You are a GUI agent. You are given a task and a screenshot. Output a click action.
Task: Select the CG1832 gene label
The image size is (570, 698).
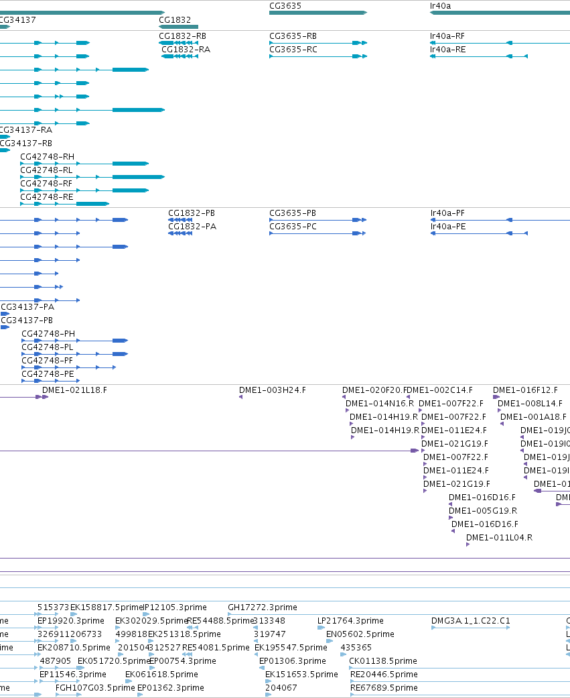175,20
